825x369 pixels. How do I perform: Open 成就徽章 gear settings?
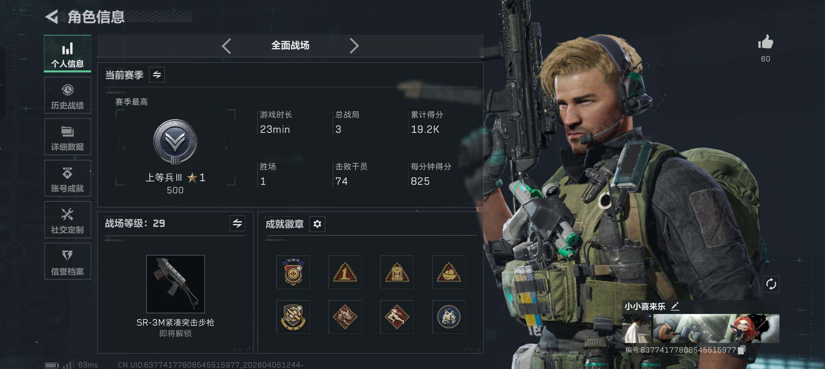317,224
